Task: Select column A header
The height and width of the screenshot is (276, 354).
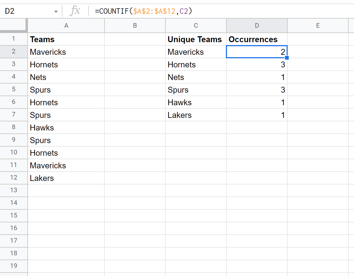Action: [x=66, y=26]
